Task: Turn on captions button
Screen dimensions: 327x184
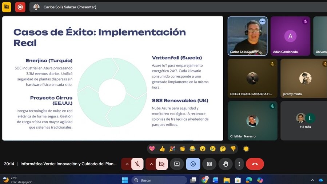Action: coord(209,164)
